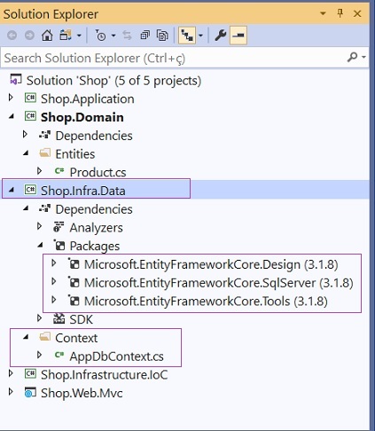The height and width of the screenshot is (431, 375).
Task: Click the Sync with Active Document icon
Action: (127, 35)
